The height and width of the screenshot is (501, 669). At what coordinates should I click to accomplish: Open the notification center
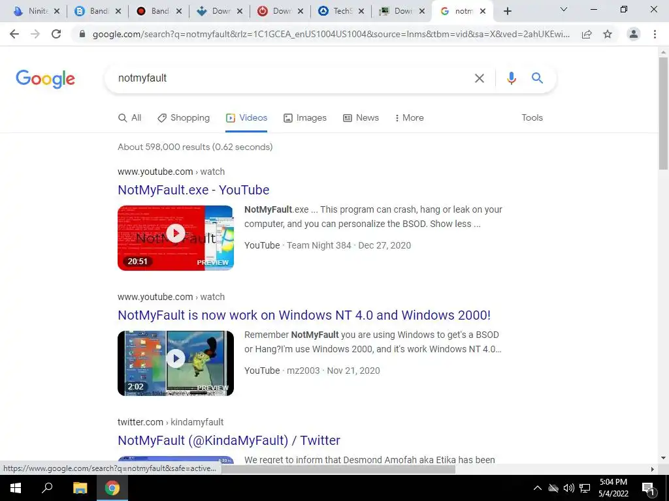[648, 488]
